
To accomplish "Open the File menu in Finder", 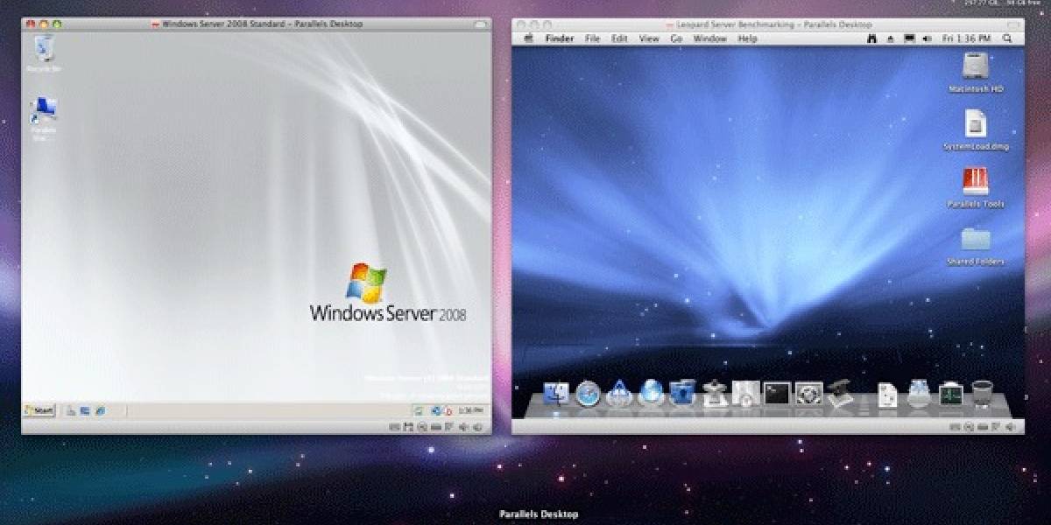I will 593,38.
